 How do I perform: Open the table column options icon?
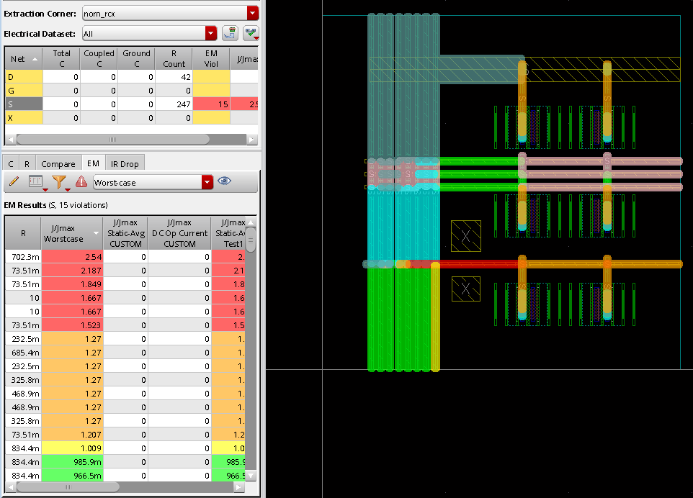(x=35, y=183)
